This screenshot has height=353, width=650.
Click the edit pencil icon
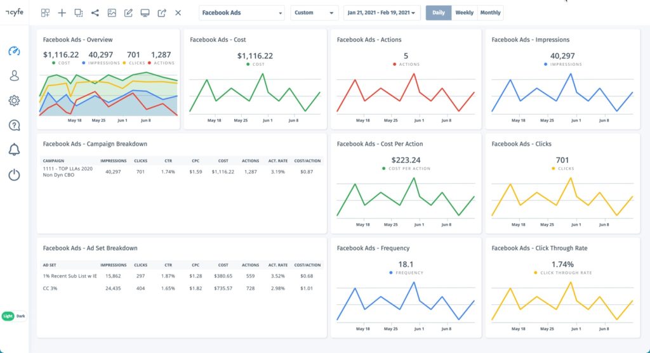[128, 13]
